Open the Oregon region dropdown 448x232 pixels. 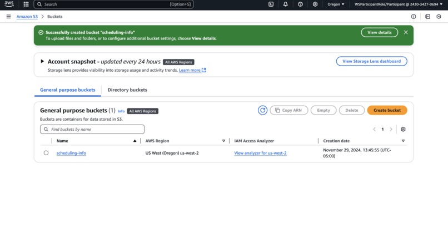336,4
